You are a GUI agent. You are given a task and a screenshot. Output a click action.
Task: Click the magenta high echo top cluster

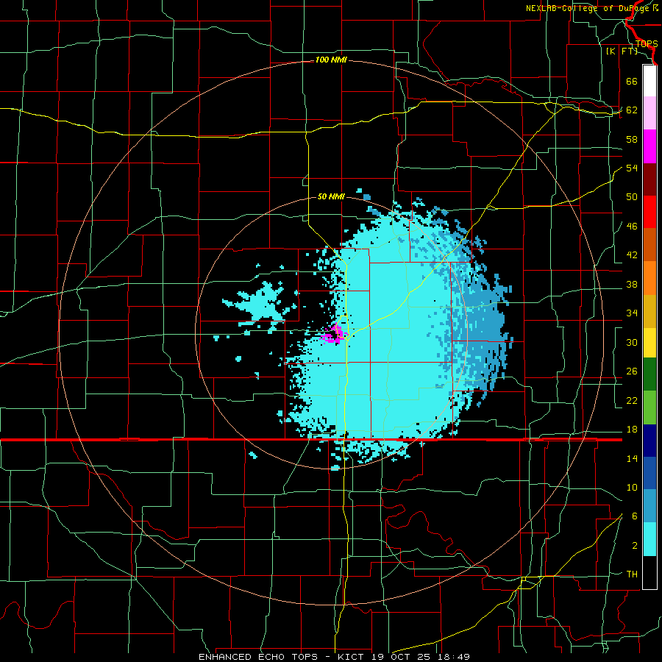tap(333, 333)
